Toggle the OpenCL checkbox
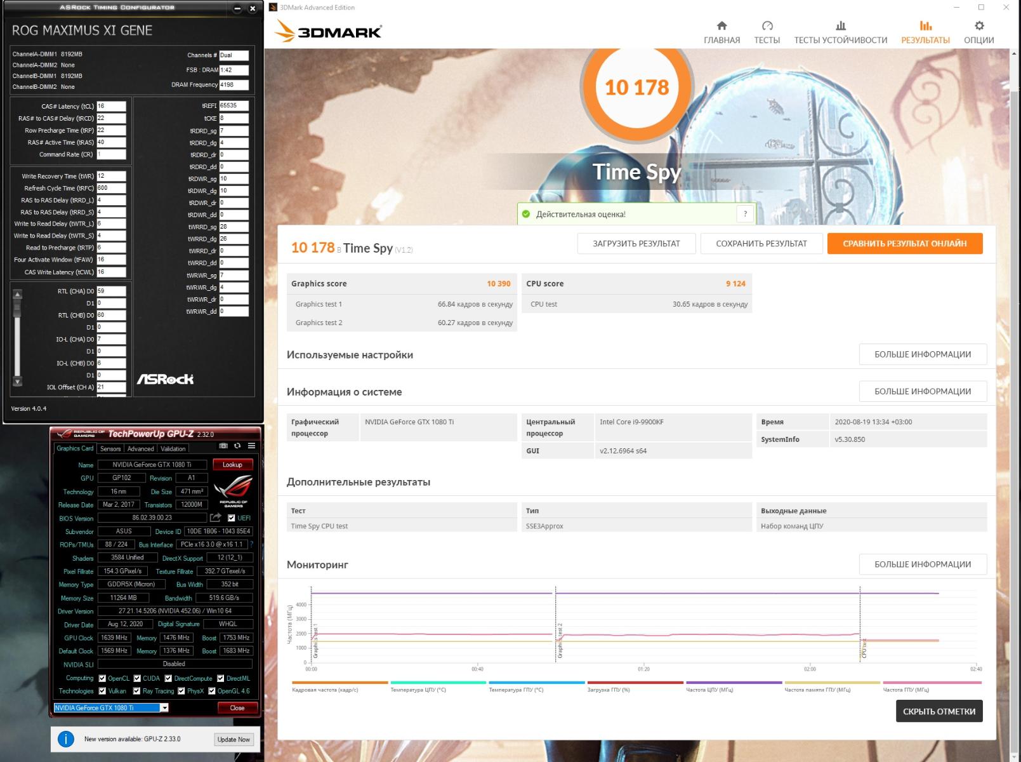 pos(102,678)
